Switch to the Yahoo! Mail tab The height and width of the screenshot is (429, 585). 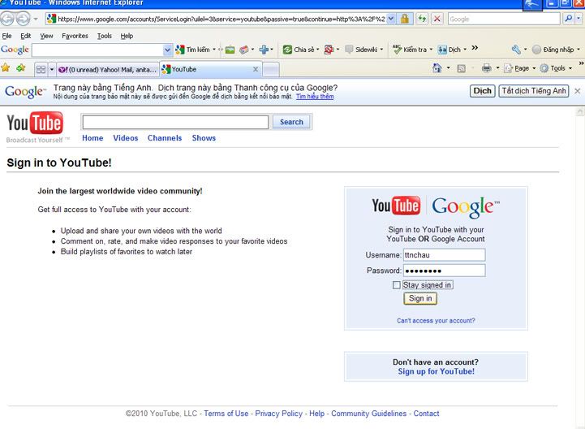click(108, 70)
